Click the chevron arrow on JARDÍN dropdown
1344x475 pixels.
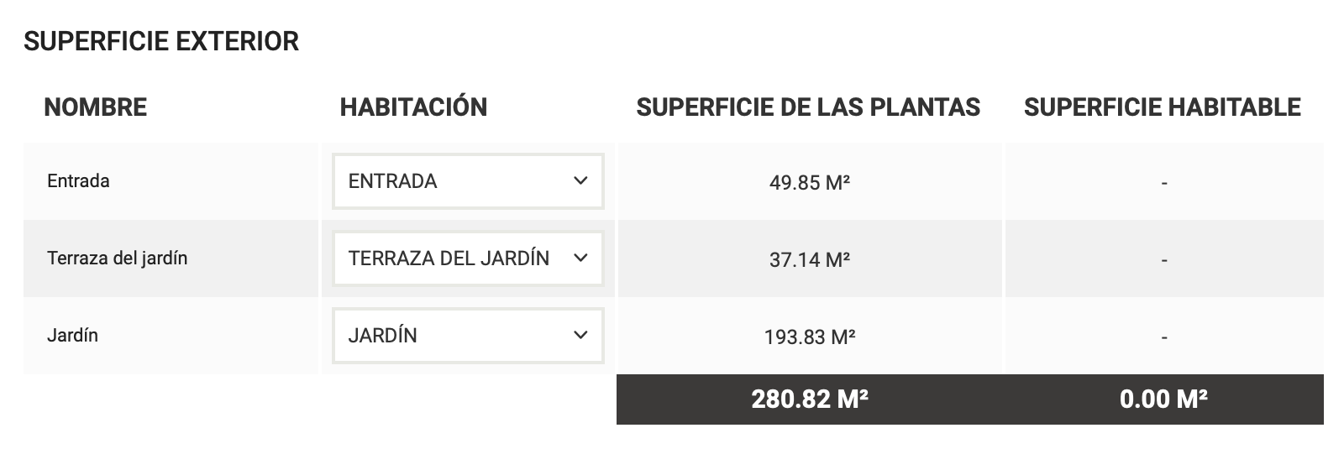point(580,336)
